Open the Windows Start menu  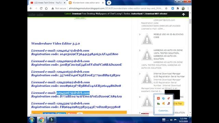(x=32, y=120)
